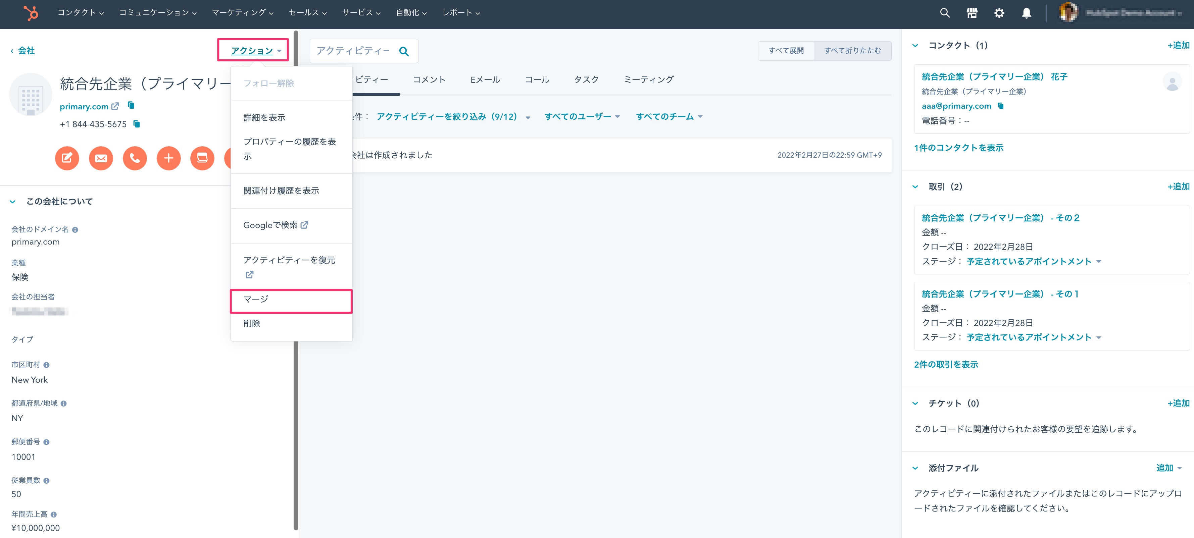This screenshot has width=1194, height=538.
Task: Collapse the 取引 (2) section
Action: 915,187
